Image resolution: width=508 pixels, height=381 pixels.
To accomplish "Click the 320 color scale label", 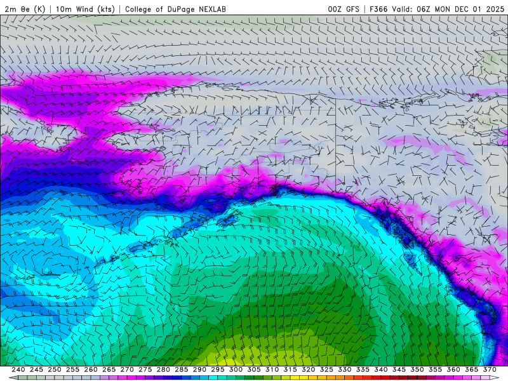I will tap(309, 370).
